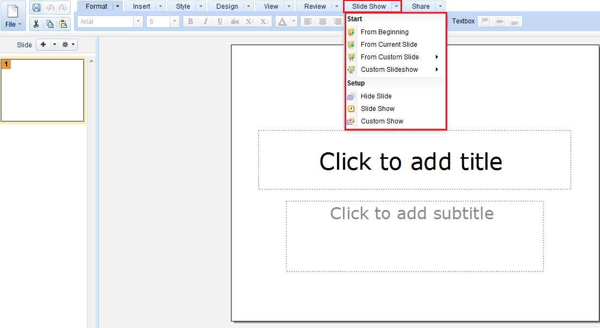
Task: Click the Save disk icon
Action: (36, 8)
